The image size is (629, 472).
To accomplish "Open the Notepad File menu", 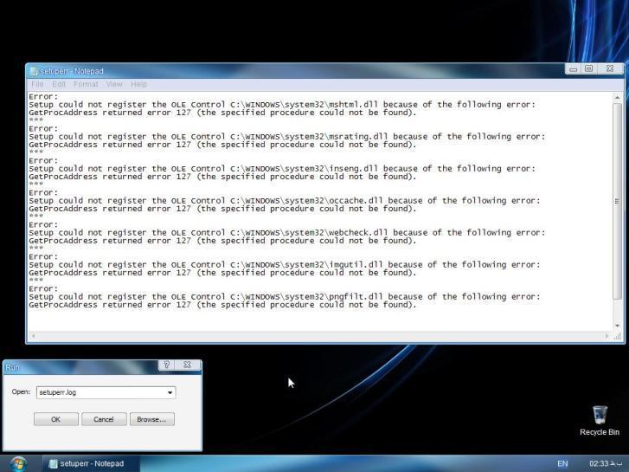I will click(x=37, y=84).
